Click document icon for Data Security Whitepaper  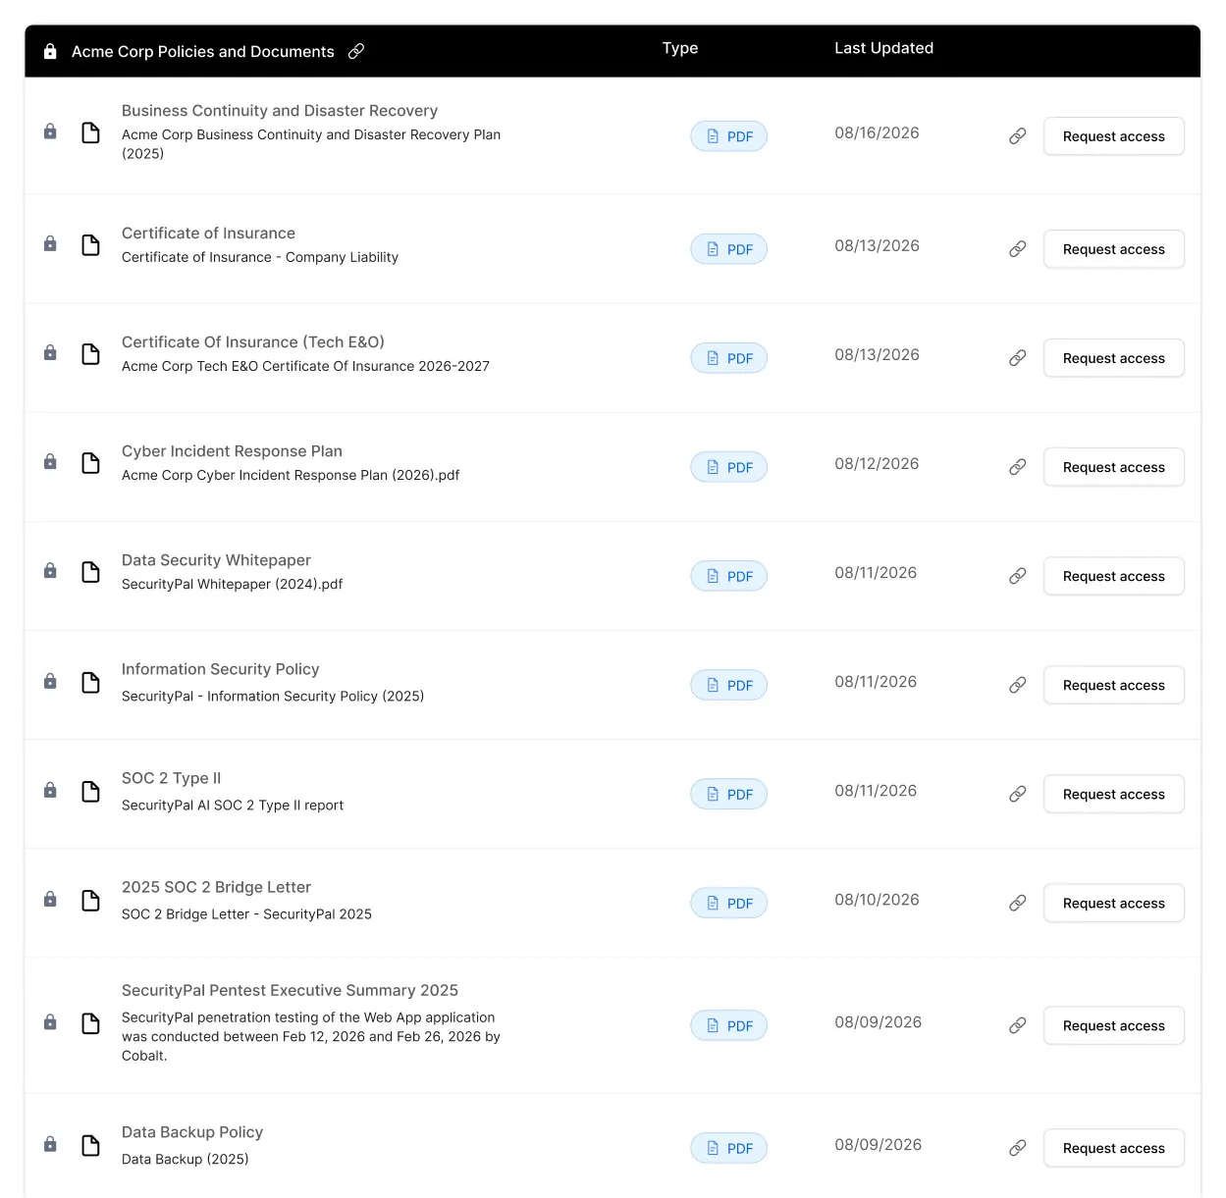click(90, 572)
